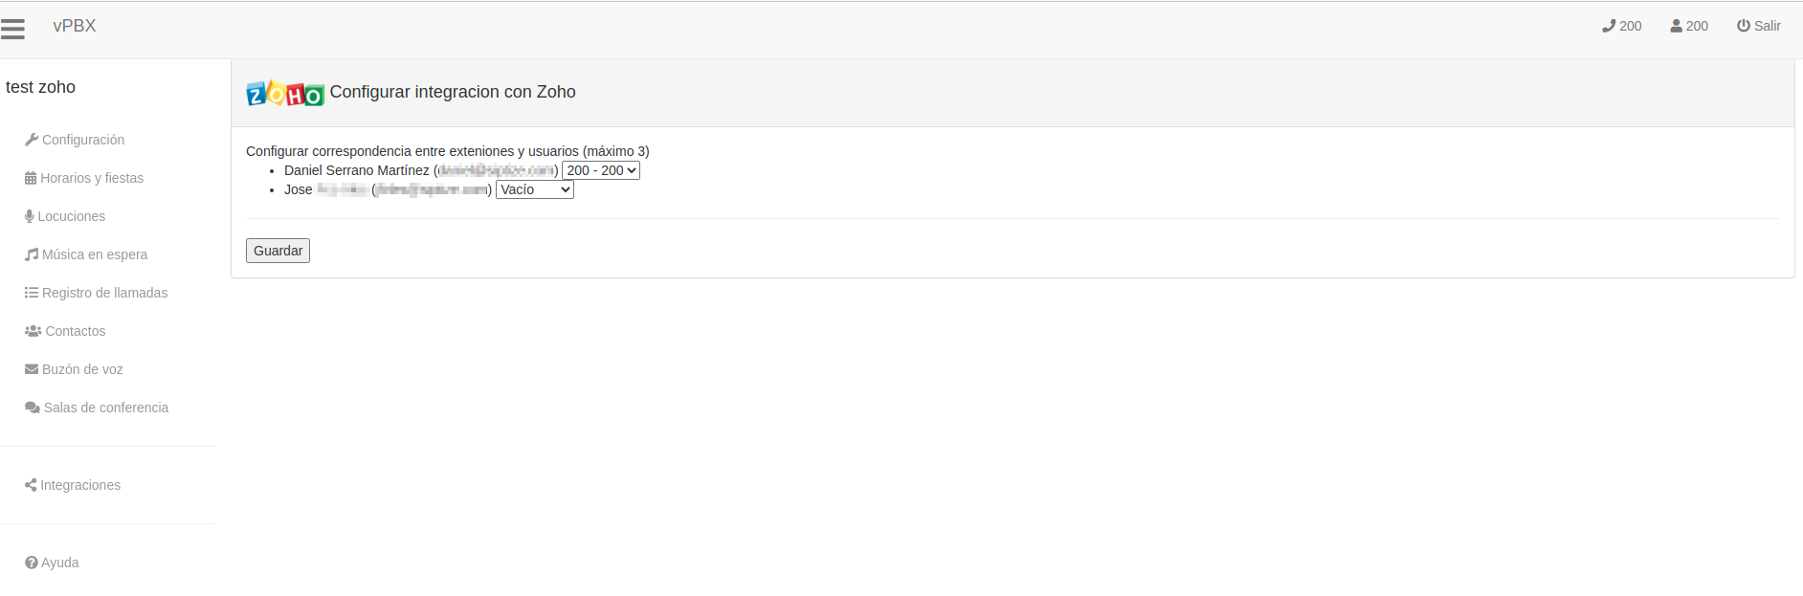Click the vPBX brand link

[75, 26]
